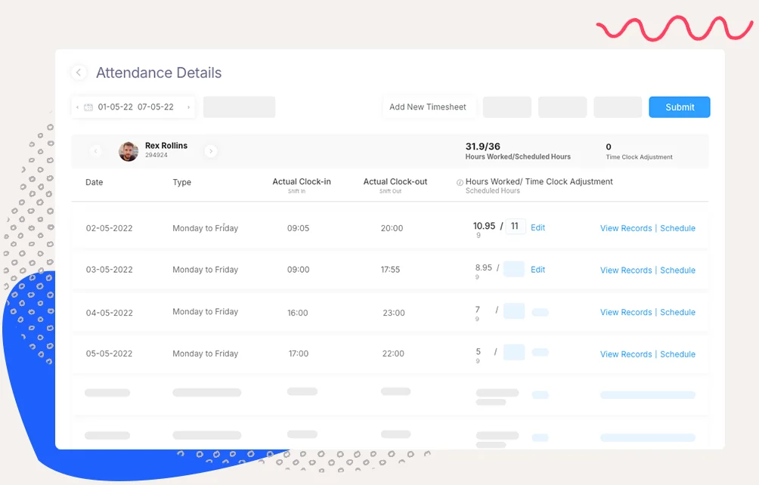Edit time adjustment for 03-05-2022

coord(537,270)
